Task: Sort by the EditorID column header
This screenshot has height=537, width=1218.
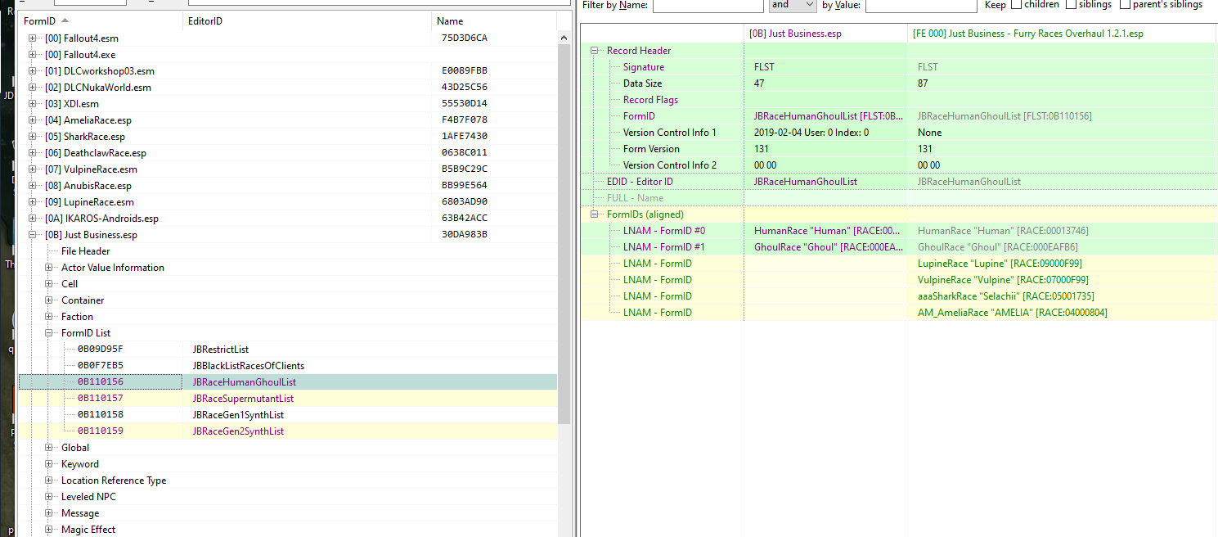Action: (307, 21)
